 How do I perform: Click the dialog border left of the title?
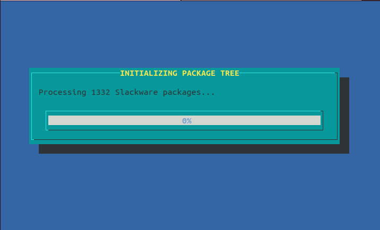tap(74, 73)
